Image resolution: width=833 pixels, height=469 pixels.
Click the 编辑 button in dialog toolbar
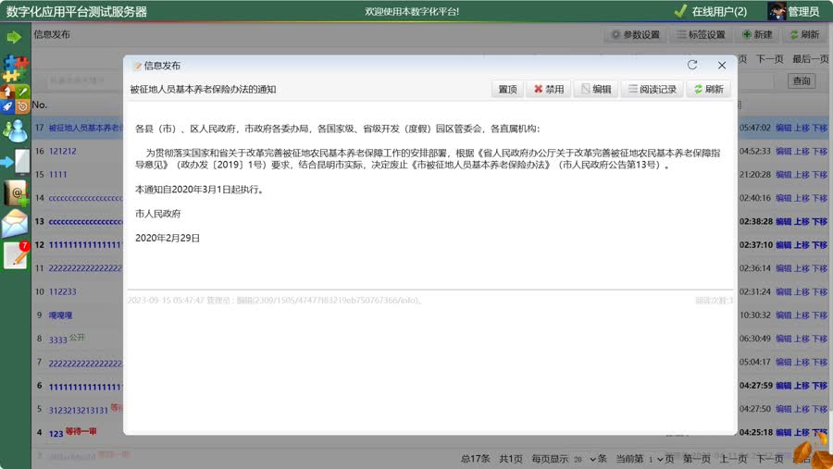(595, 90)
